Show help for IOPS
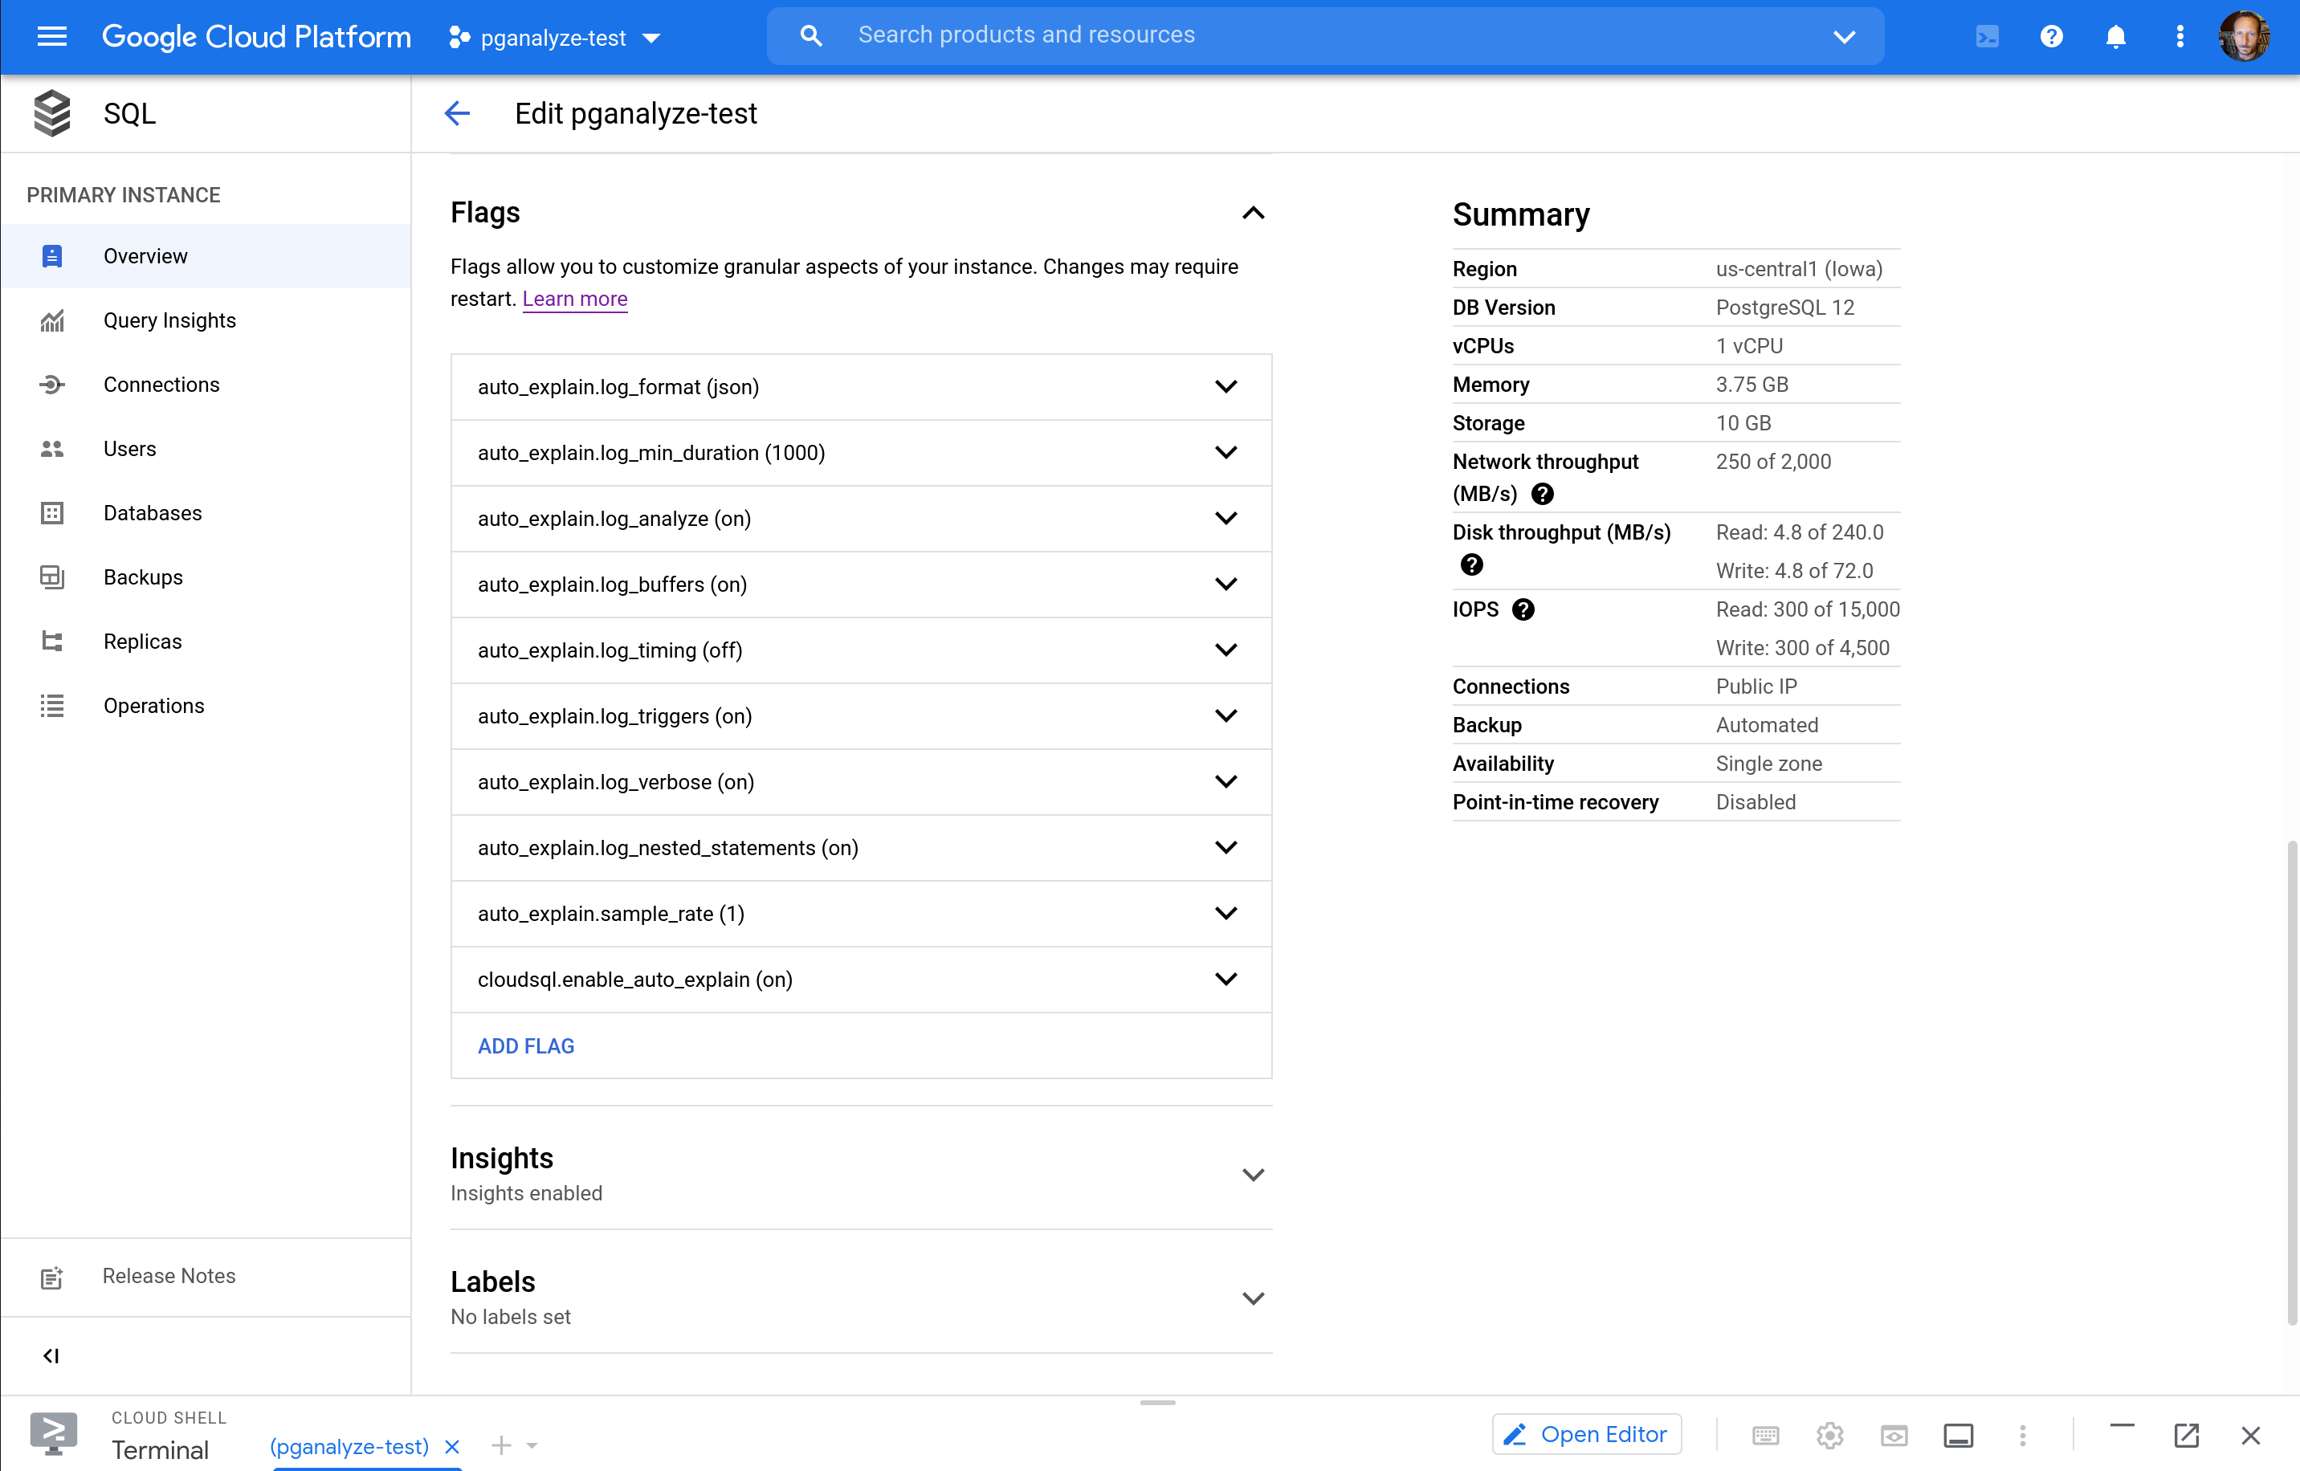2300x1471 pixels. pyautogui.click(x=1523, y=609)
